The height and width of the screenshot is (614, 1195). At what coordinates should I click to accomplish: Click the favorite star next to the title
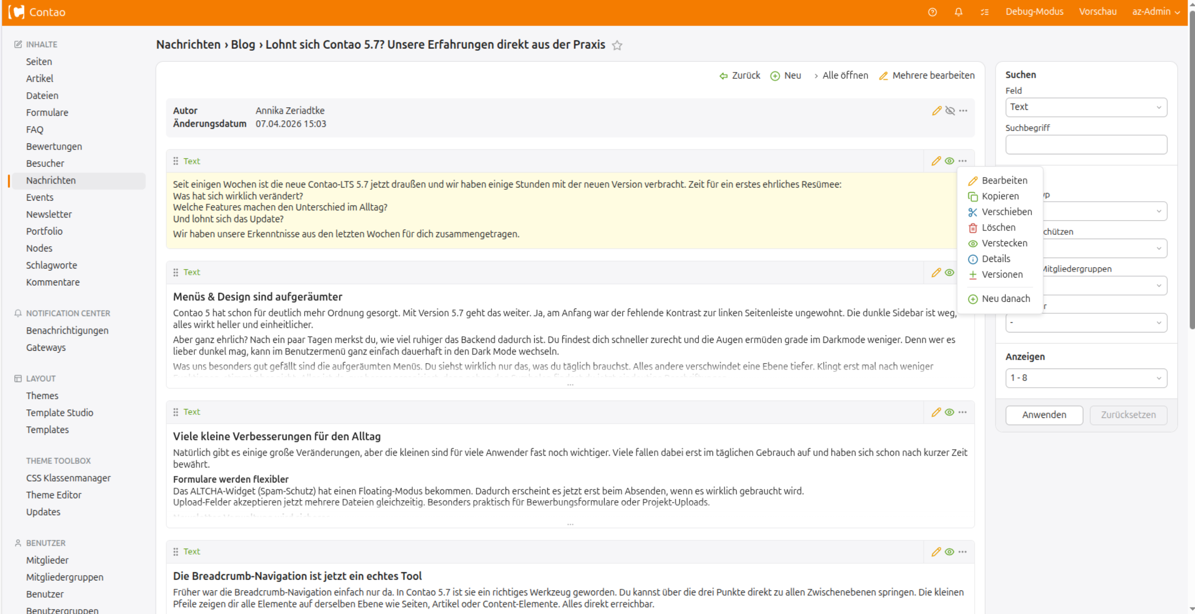[617, 46]
